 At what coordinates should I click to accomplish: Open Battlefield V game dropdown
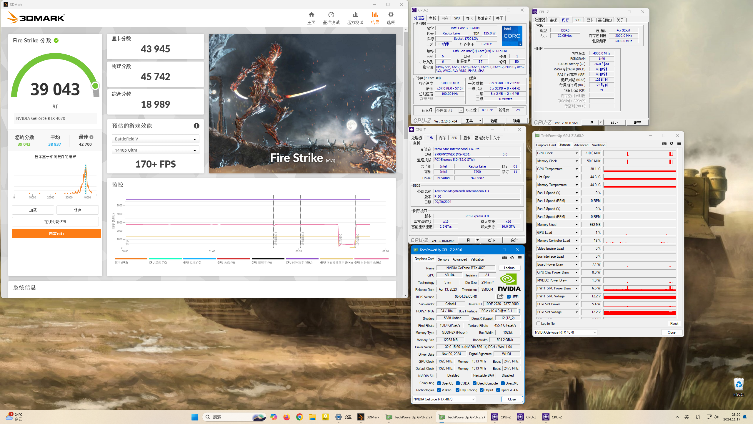pos(155,139)
